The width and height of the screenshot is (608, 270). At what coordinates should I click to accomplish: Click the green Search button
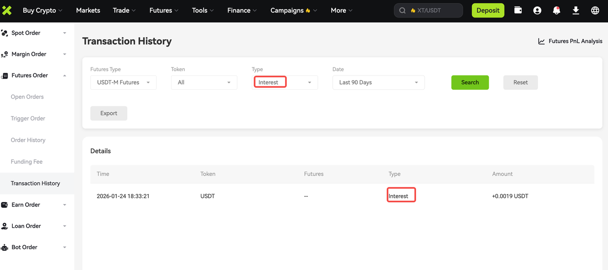click(470, 83)
